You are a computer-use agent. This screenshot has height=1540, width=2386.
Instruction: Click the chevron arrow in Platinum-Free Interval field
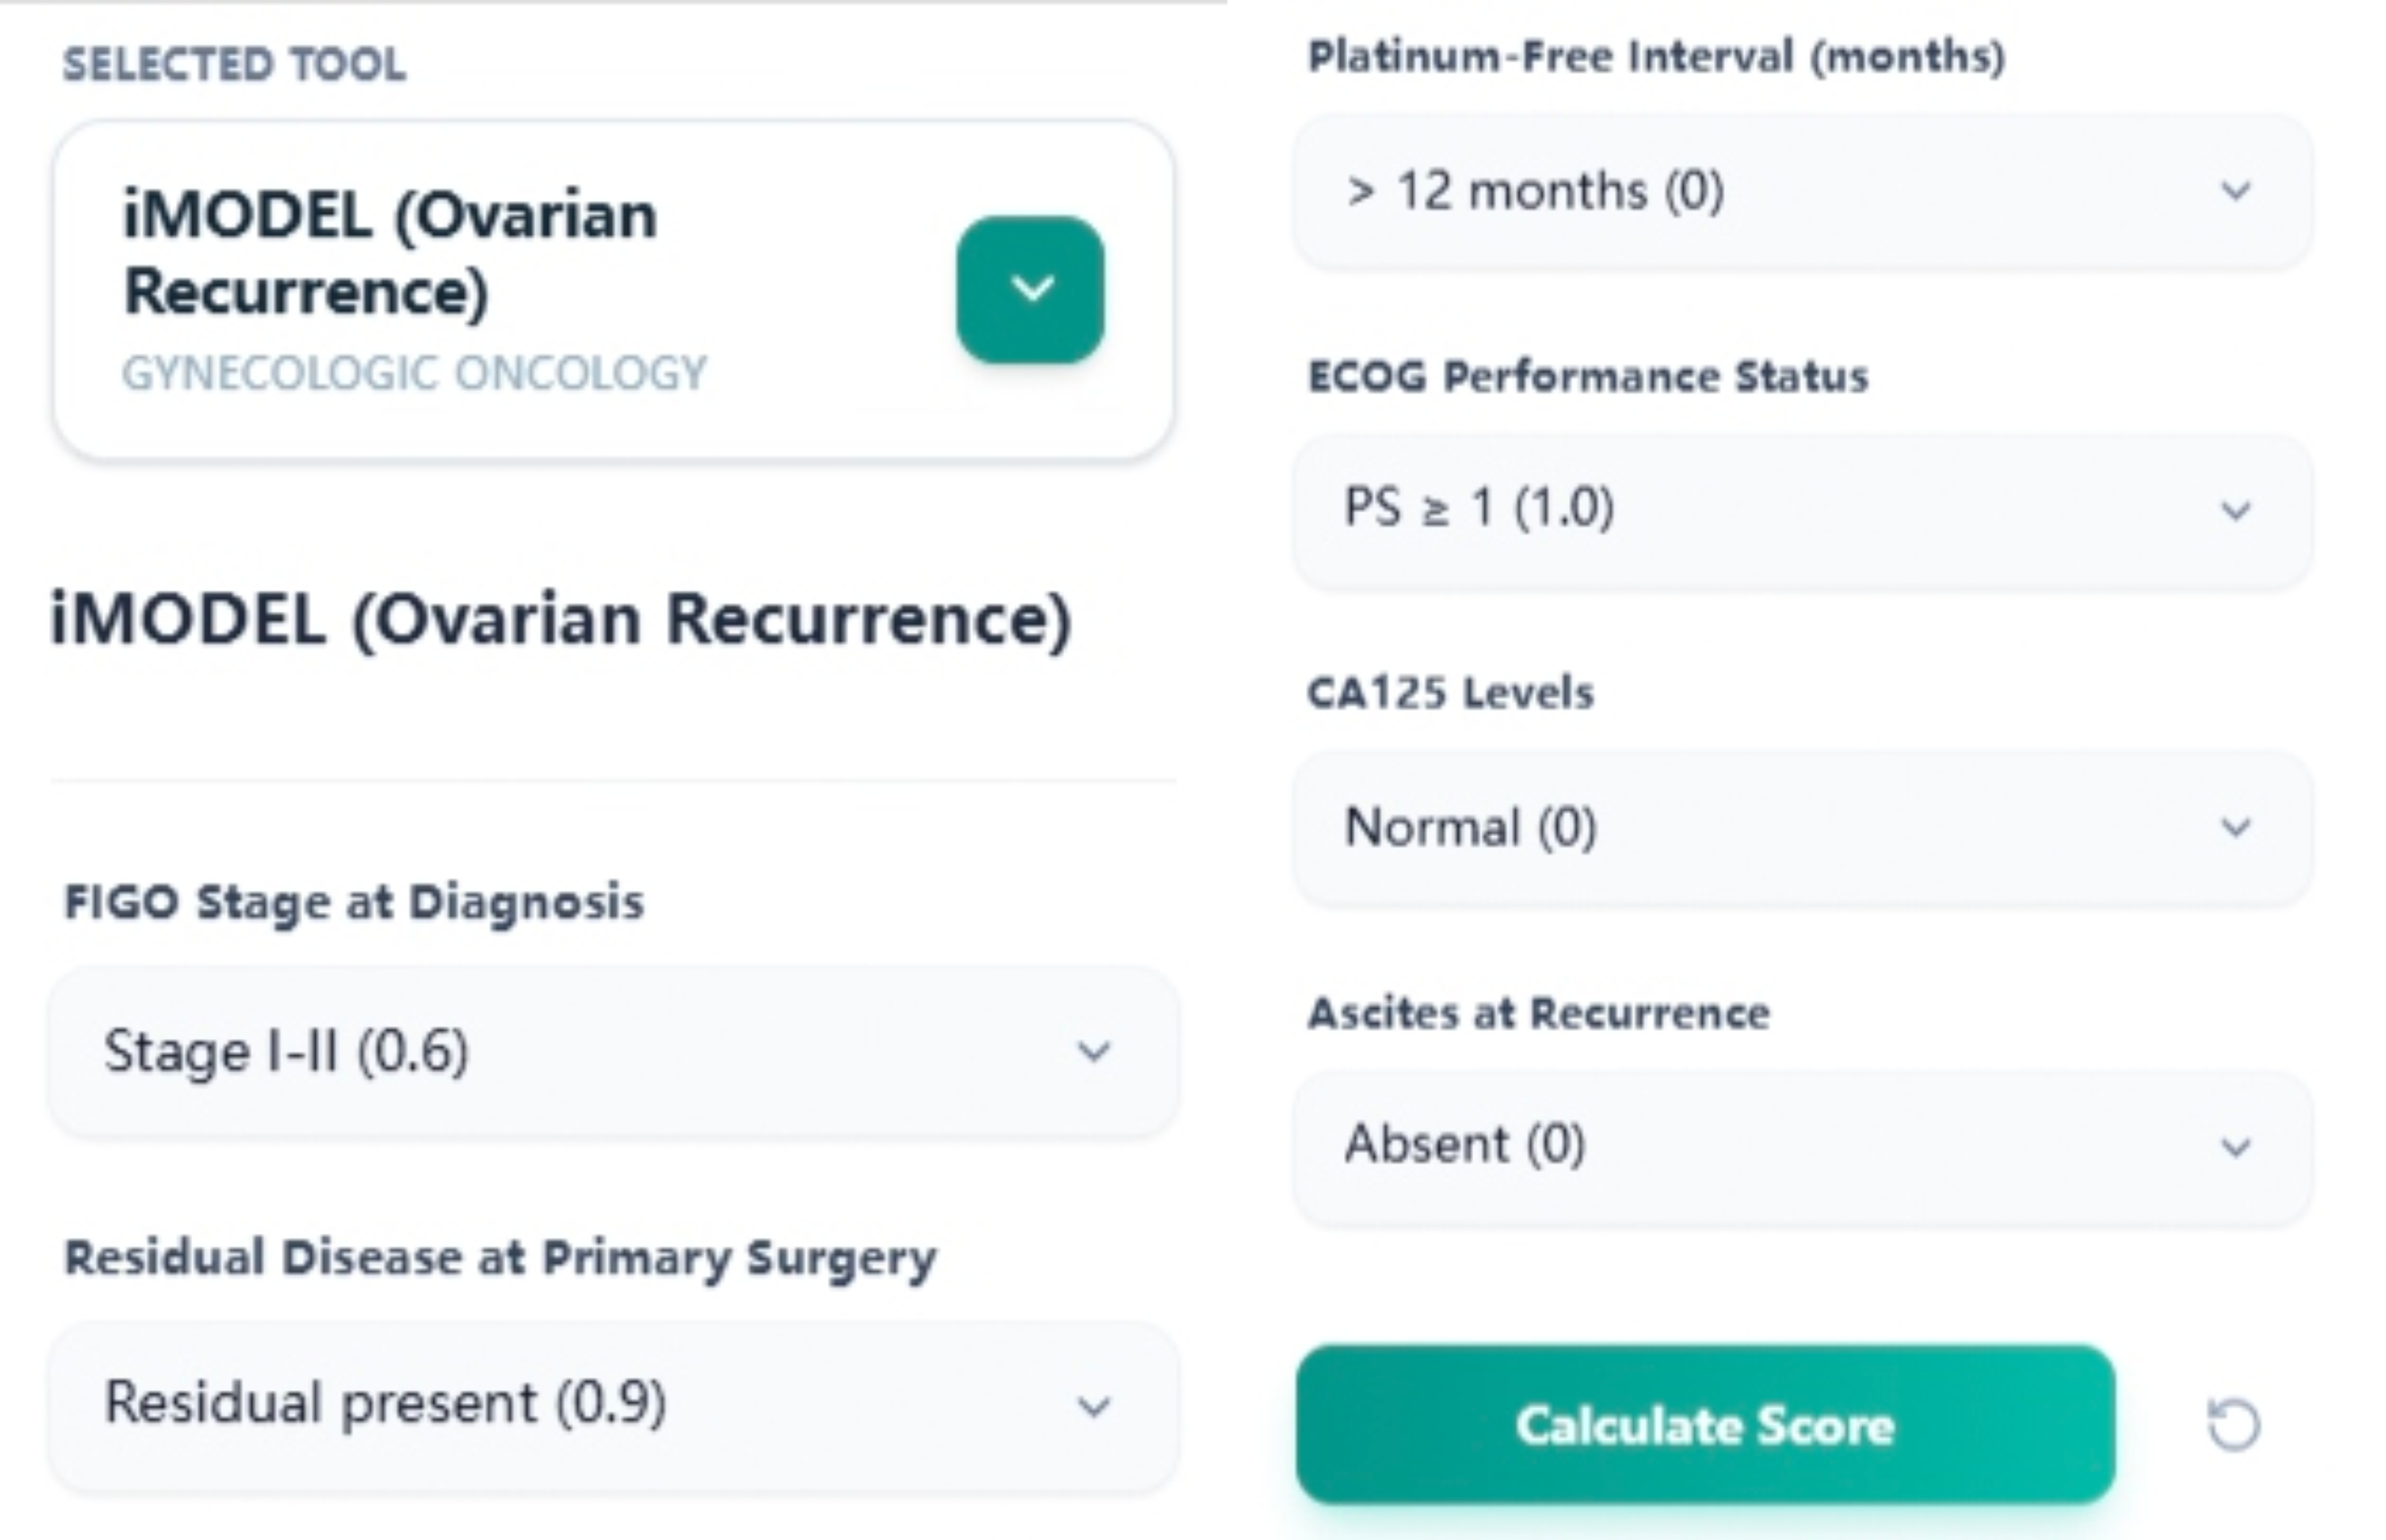coord(2236,190)
